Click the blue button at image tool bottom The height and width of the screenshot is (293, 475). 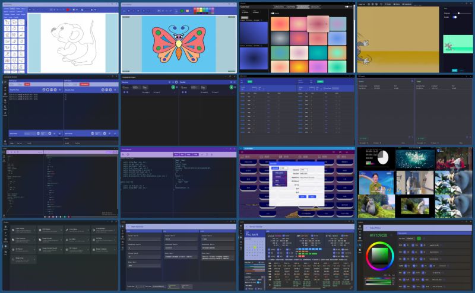coord(454,70)
